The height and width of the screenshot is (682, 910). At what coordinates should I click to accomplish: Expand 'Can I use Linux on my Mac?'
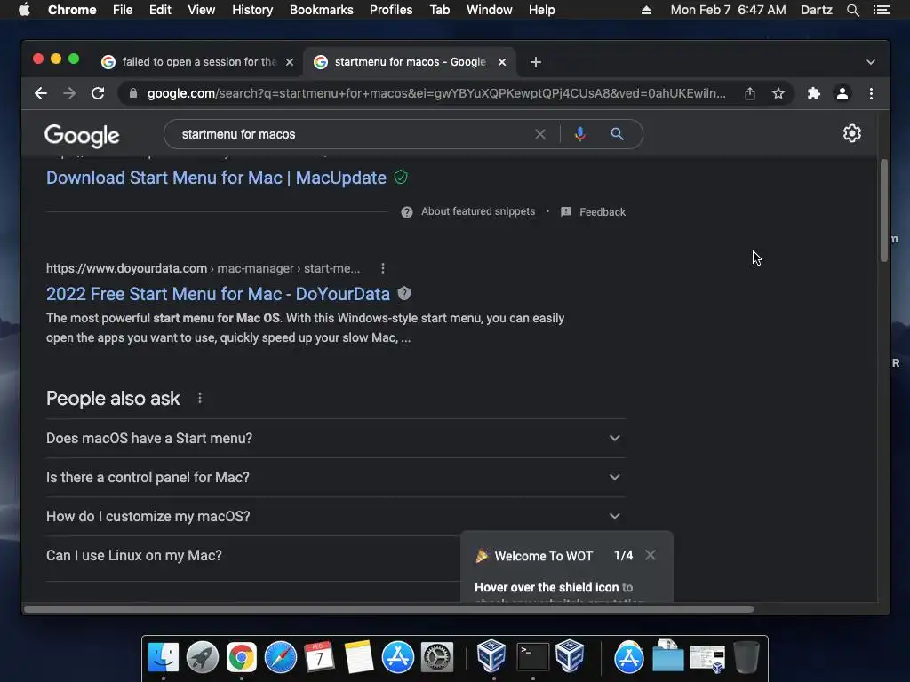coord(253,556)
